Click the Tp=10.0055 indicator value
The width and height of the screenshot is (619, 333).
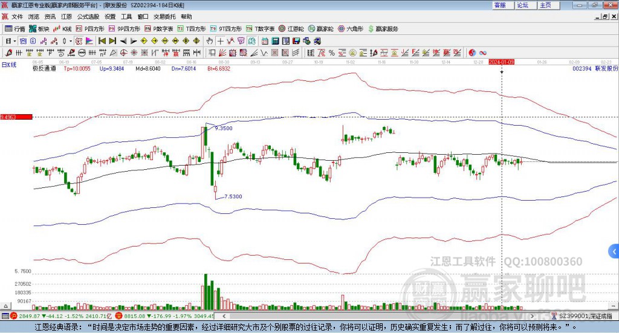(77, 69)
